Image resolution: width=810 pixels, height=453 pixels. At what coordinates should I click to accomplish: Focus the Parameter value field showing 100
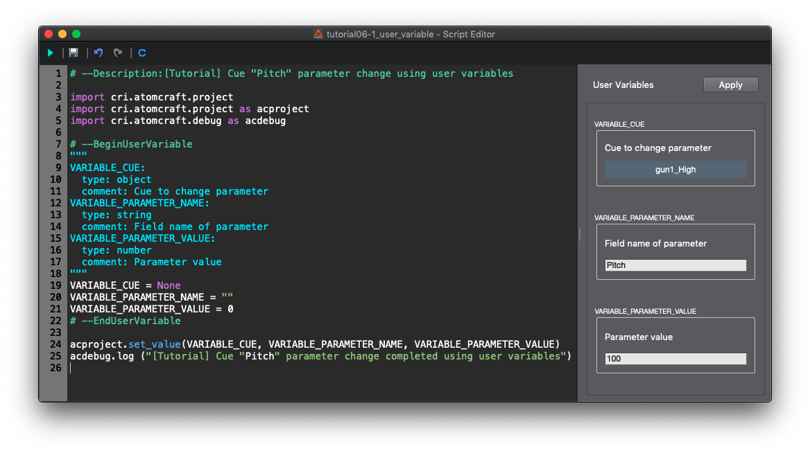675,359
